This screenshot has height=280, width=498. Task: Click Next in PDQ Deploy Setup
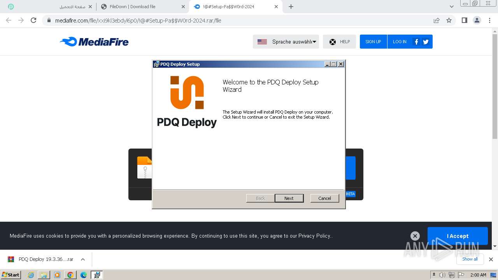pyautogui.click(x=289, y=198)
